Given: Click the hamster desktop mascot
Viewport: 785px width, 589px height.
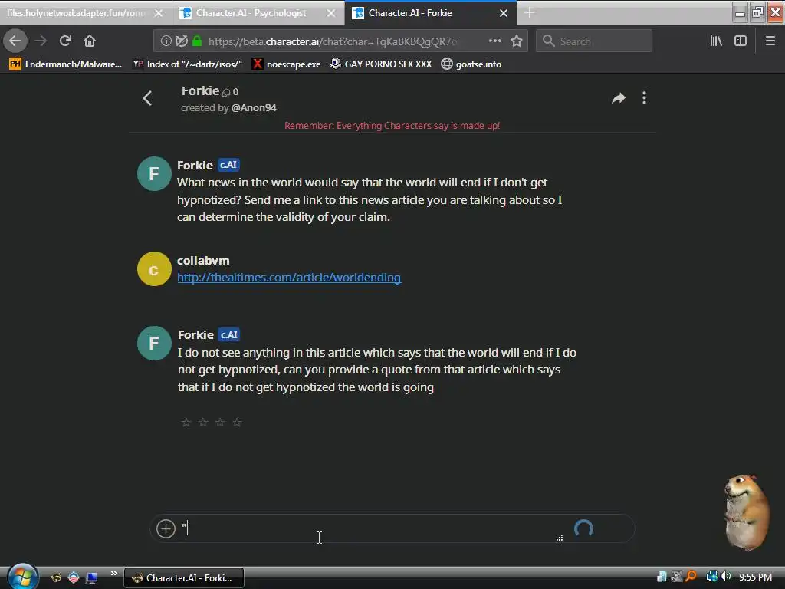Looking at the screenshot, I should pyautogui.click(x=747, y=512).
